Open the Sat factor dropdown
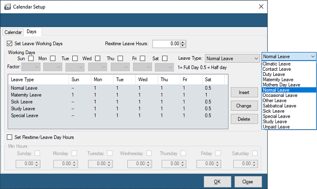 click(164, 67)
